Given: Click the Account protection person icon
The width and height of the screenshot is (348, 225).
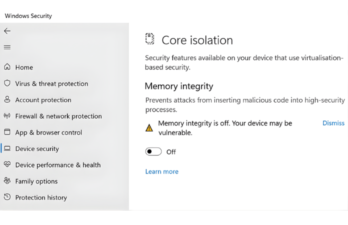Looking at the screenshot, I should (x=7, y=99).
